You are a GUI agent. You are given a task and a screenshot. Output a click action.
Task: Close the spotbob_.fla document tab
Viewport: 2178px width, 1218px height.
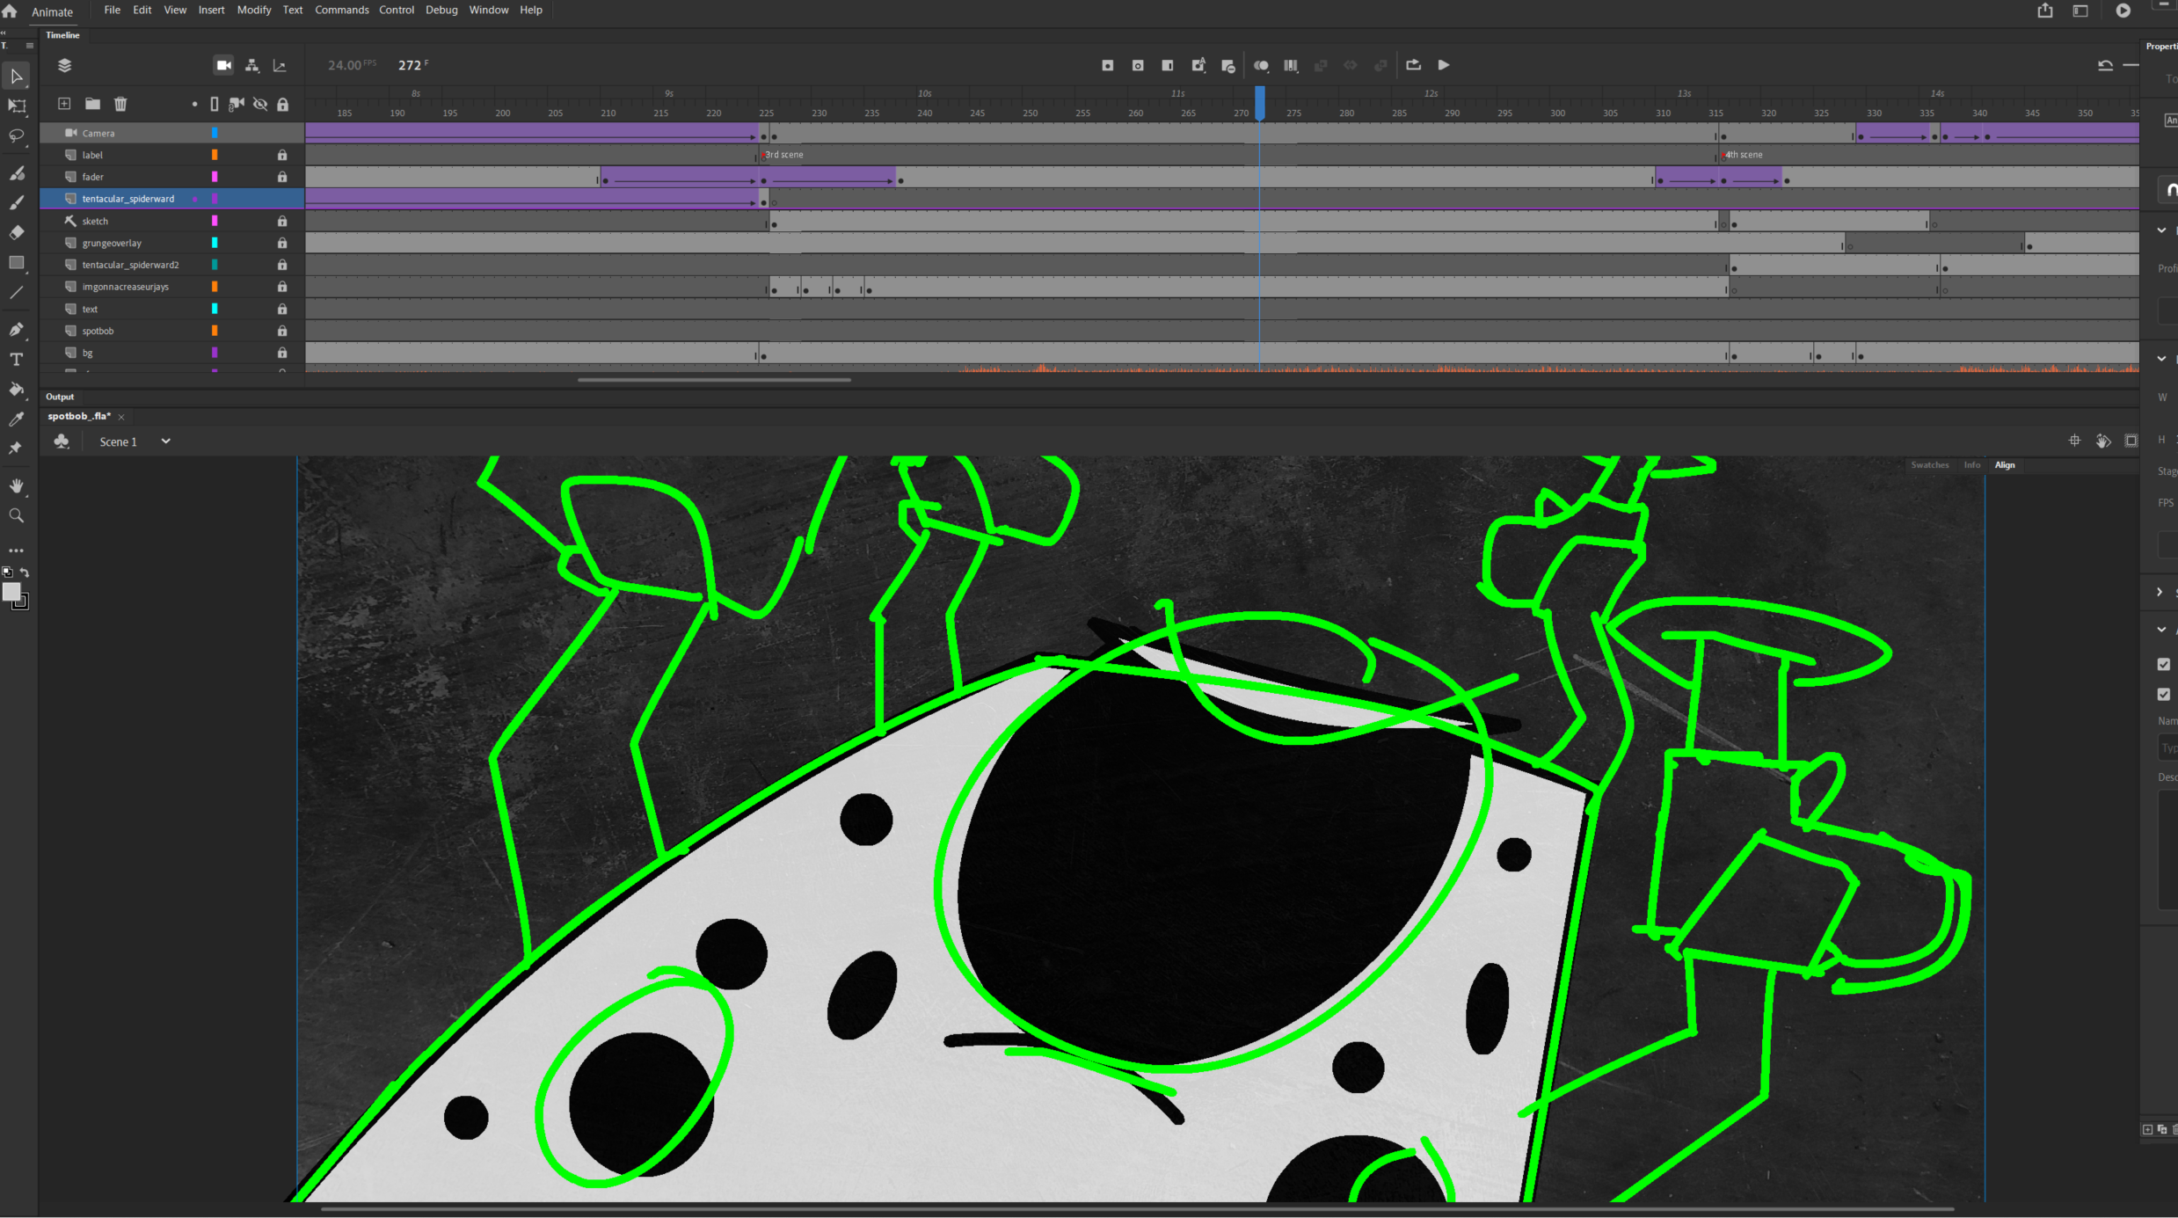point(121,417)
